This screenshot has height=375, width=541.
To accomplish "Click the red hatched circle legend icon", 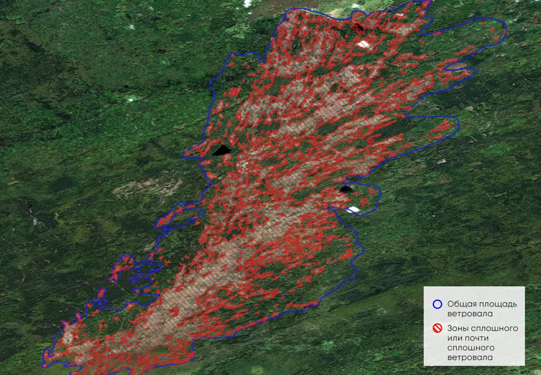I will point(437,329).
